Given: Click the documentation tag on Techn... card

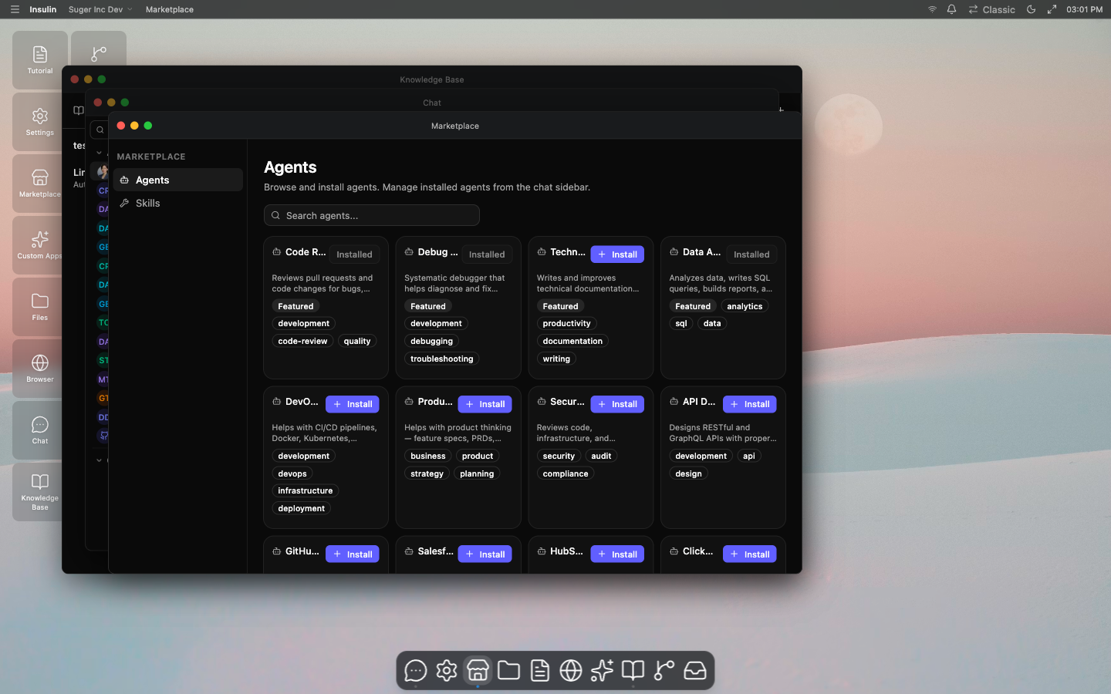Looking at the screenshot, I should click(572, 341).
